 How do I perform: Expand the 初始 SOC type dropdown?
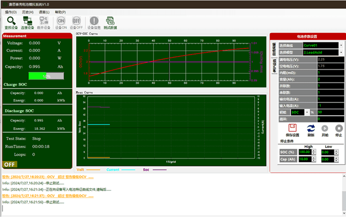[x=306, y=112]
